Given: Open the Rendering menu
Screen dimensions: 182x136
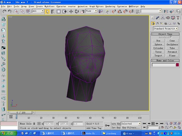Looking at the screenshot, I should click(110, 6).
